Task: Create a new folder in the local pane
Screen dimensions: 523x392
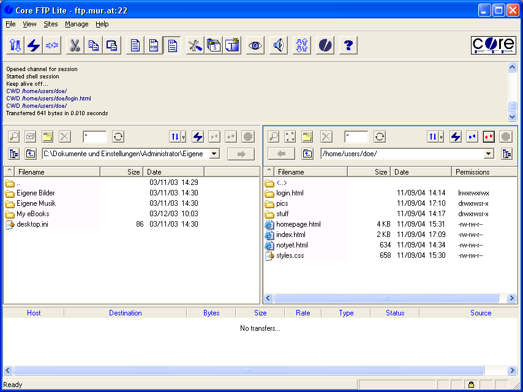Action: pyautogui.click(x=47, y=136)
